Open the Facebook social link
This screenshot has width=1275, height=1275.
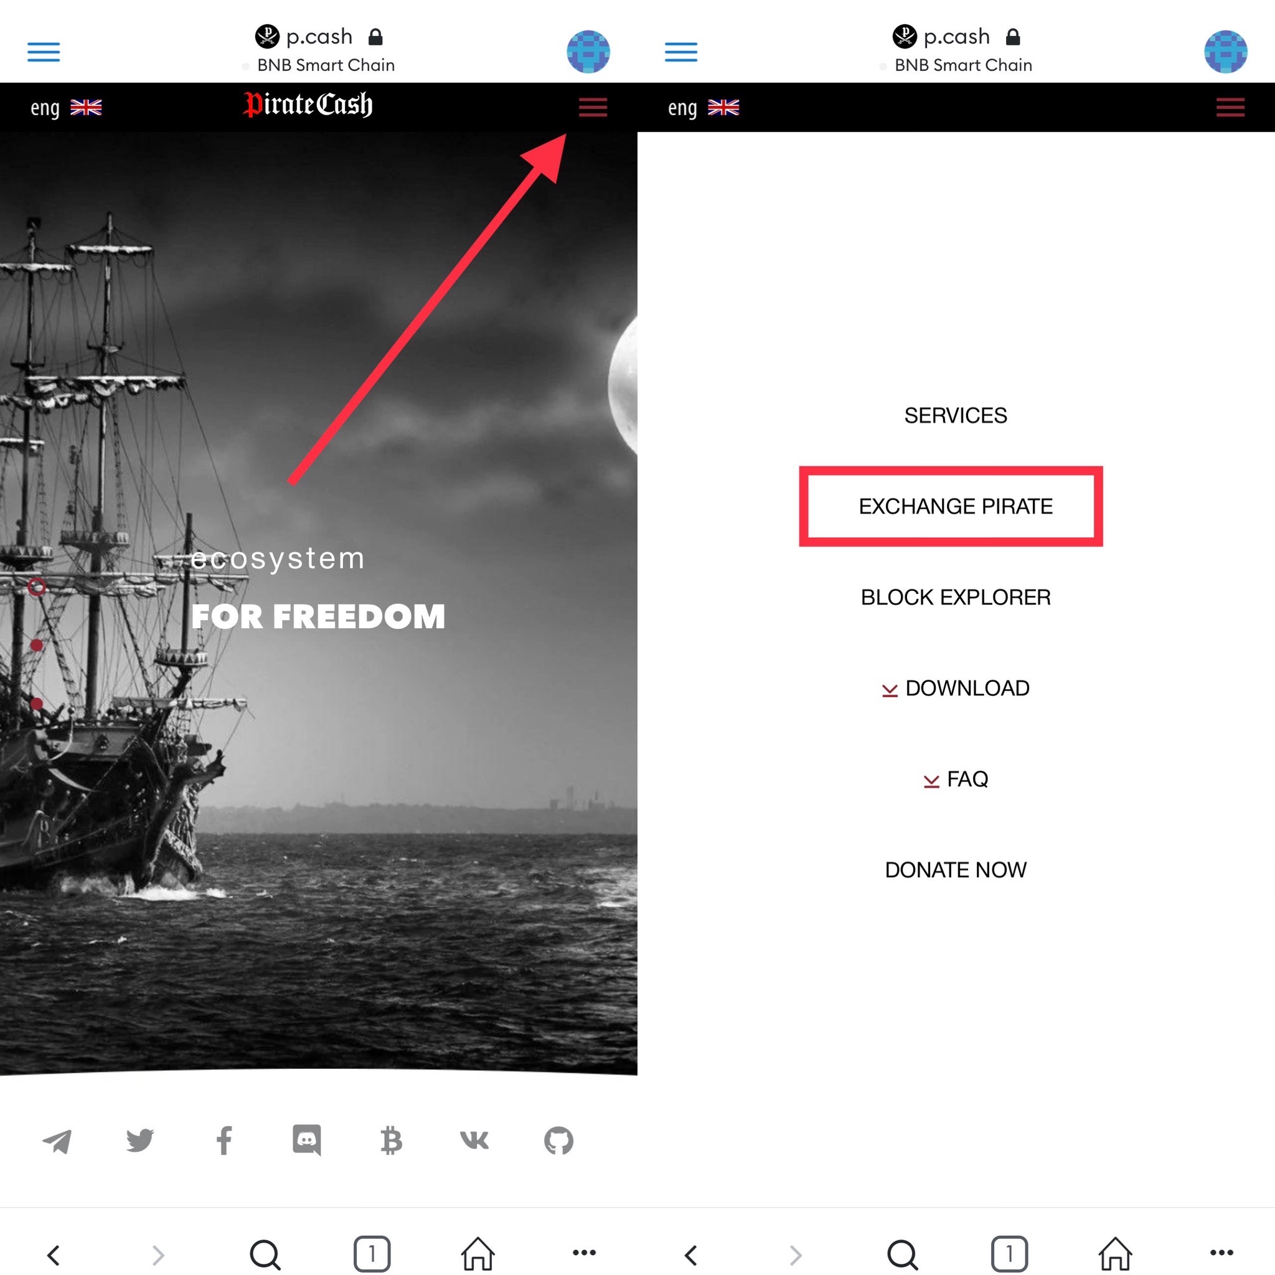(224, 1141)
